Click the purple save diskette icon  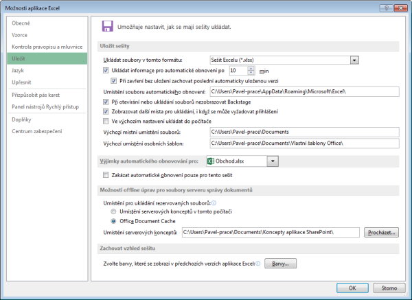coord(108,26)
